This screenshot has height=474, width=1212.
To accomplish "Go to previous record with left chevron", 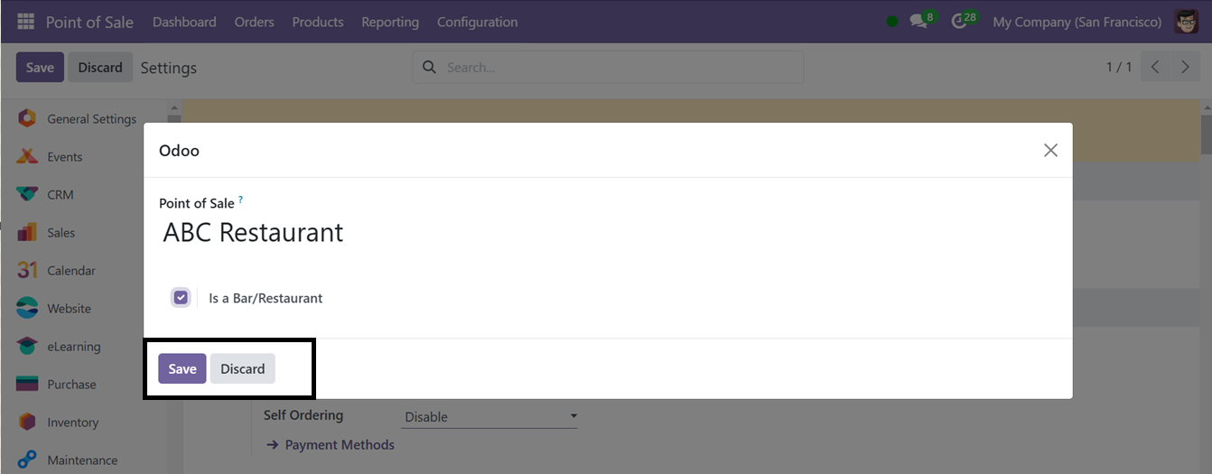I will [x=1155, y=67].
